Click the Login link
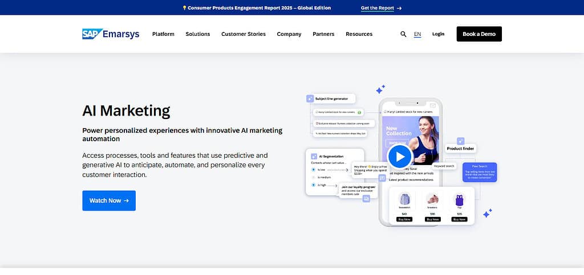This screenshot has width=584, height=275. (438, 34)
